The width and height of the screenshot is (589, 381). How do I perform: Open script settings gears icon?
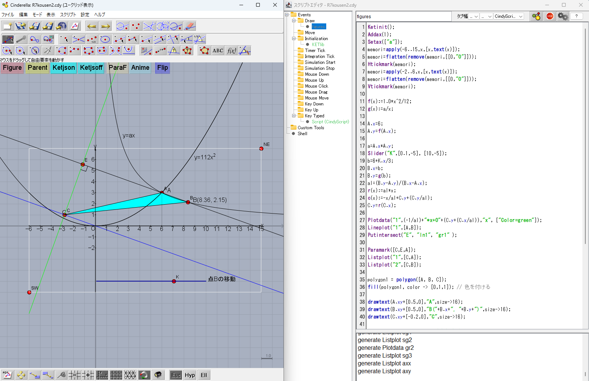tap(563, 16)
